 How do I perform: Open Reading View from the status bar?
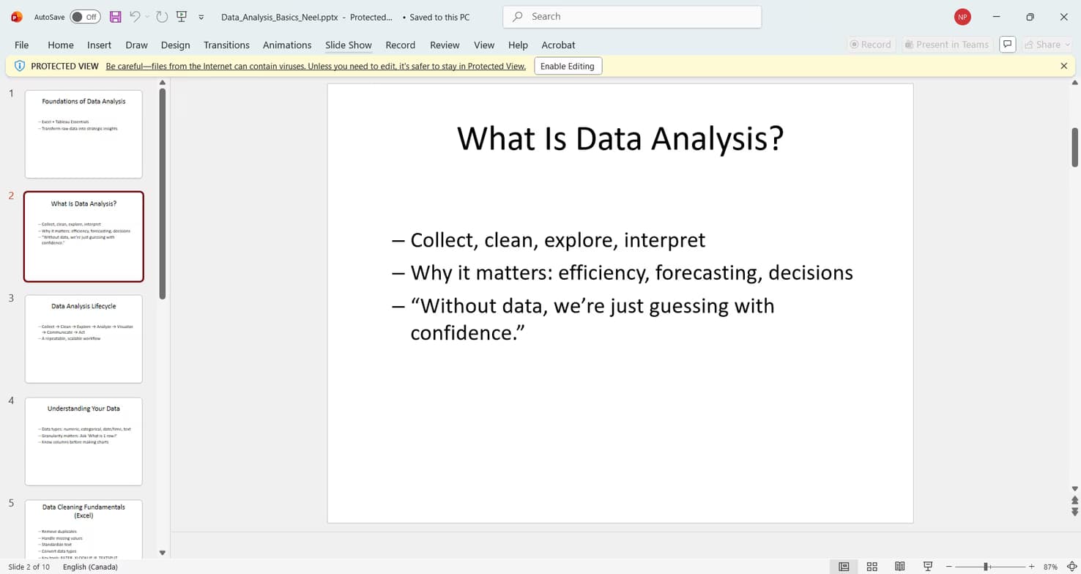pos(899,566)
